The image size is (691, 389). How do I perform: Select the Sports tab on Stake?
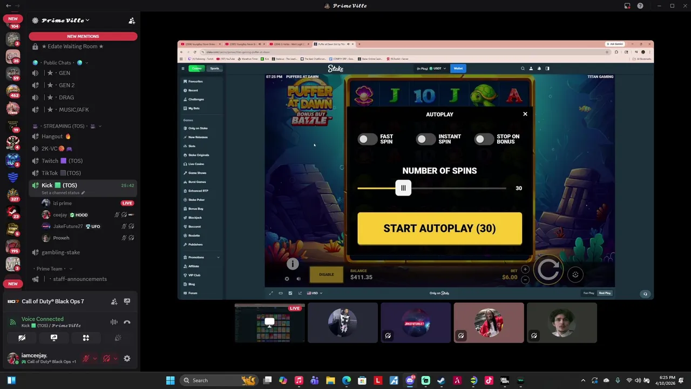click(x=215, y=69)
